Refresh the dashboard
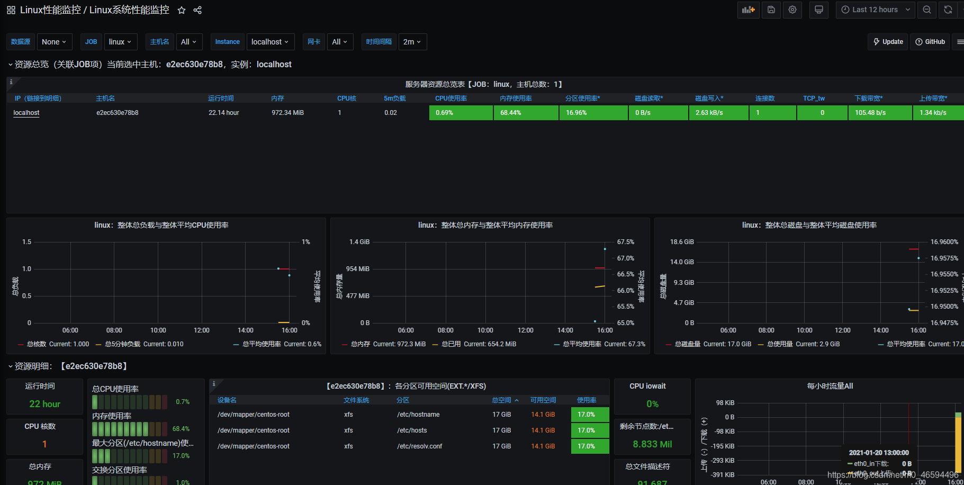This screenshot has height=485, width=964. 948,10
